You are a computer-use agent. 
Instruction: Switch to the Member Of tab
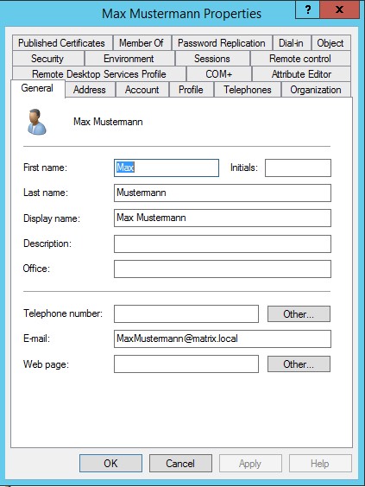click(x=142, y=43)
